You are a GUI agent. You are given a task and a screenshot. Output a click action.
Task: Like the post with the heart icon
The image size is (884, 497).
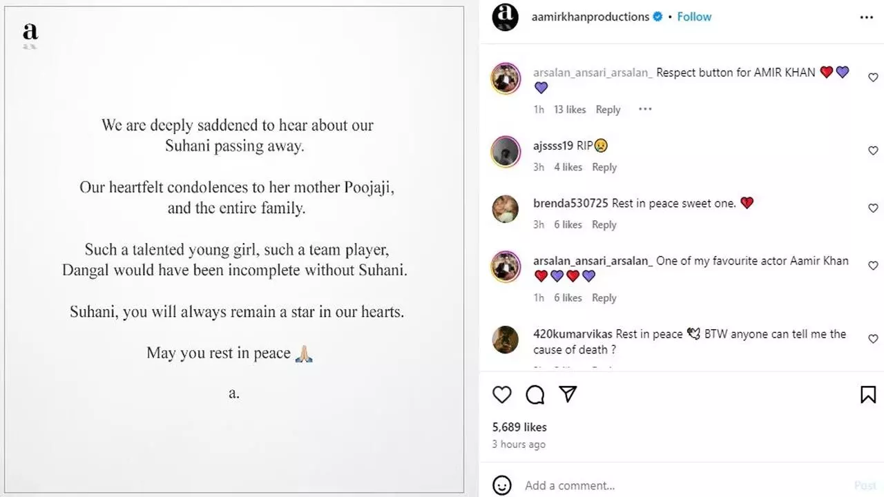[x=502, y=394]
